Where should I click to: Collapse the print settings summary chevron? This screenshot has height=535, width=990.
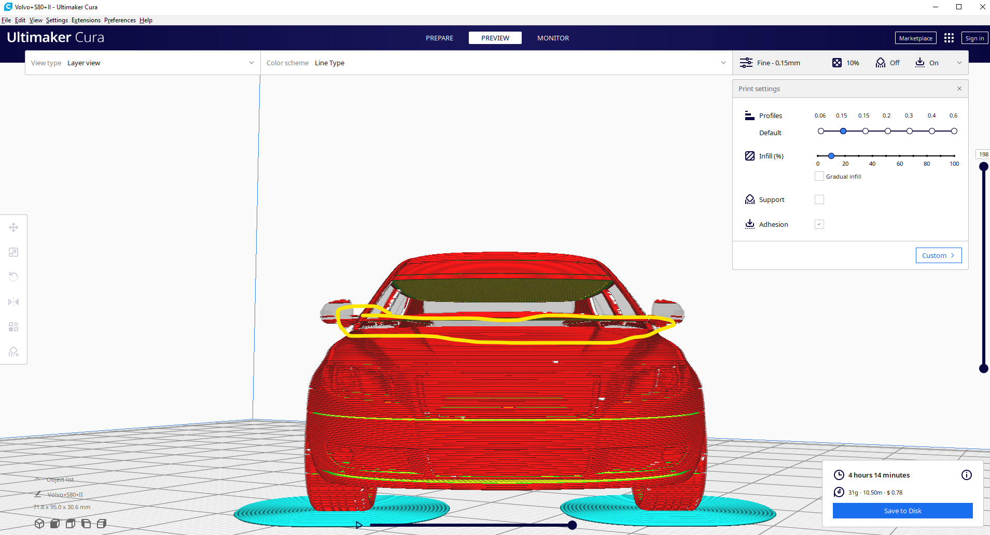tap(959, 63)
